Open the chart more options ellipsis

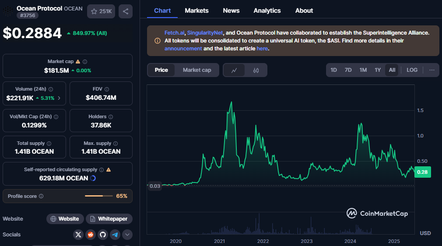pyautogui.click(x=432, y=70)
